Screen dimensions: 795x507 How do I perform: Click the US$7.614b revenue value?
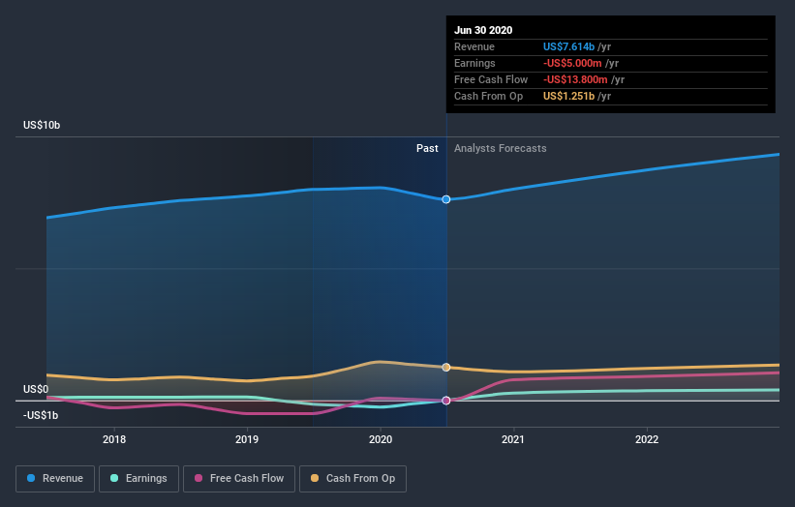[568, 46]
